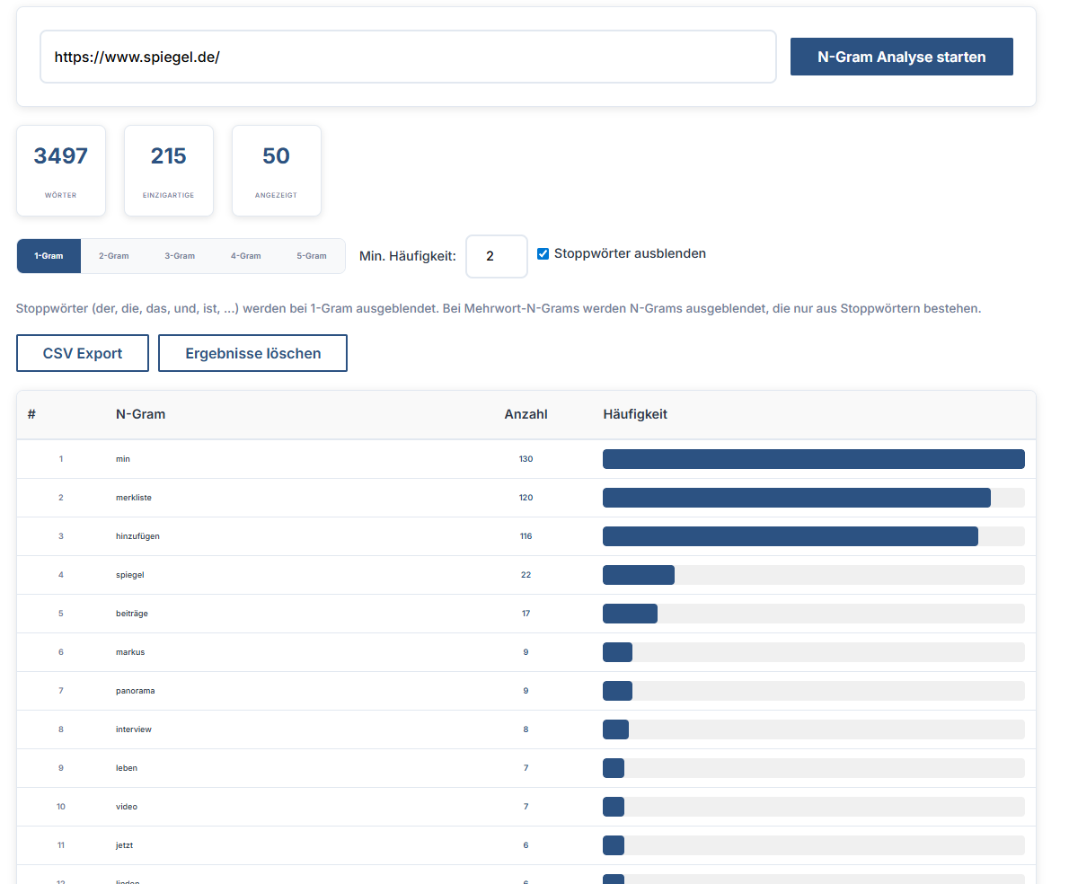1069x884 pixels.
Task: Click the Ergebnisse löschen button
Action: pos(252,352)
